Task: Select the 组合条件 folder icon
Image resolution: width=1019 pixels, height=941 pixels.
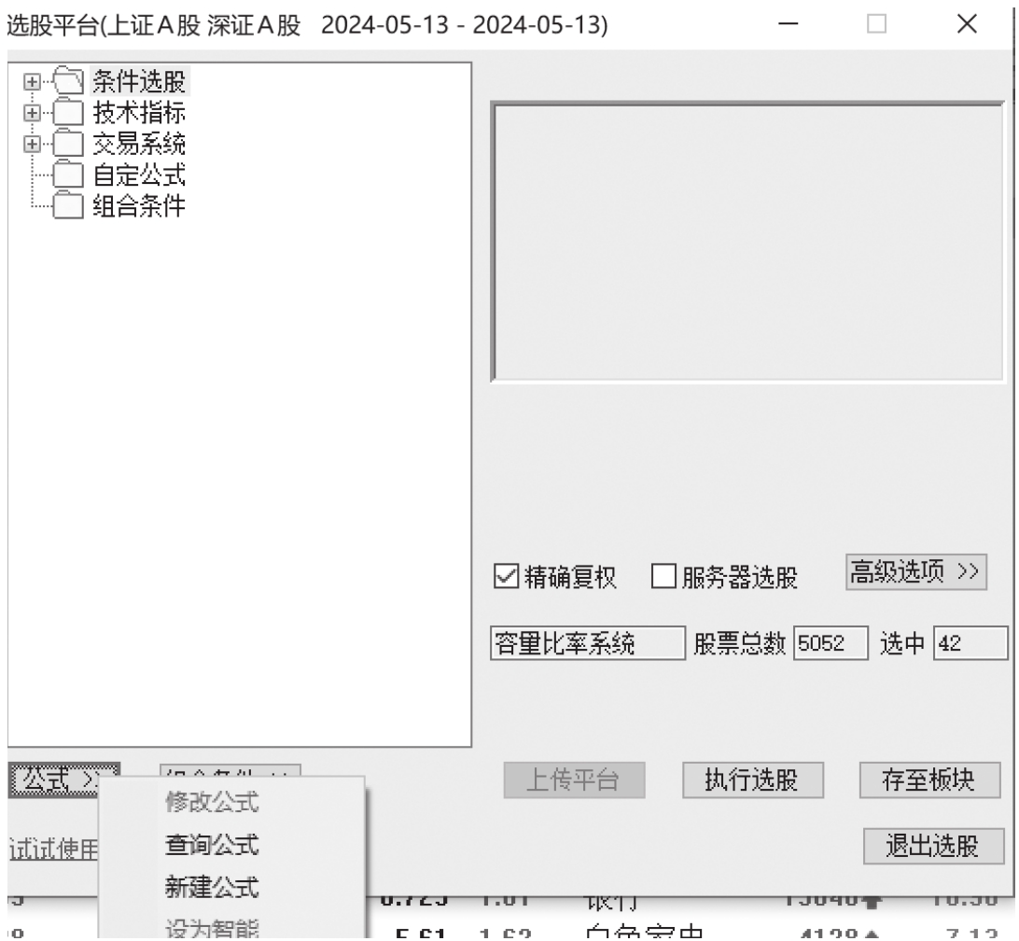Action: 68,206
